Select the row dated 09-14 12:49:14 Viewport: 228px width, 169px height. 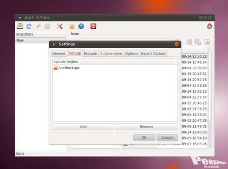click(x=194, y=62)
